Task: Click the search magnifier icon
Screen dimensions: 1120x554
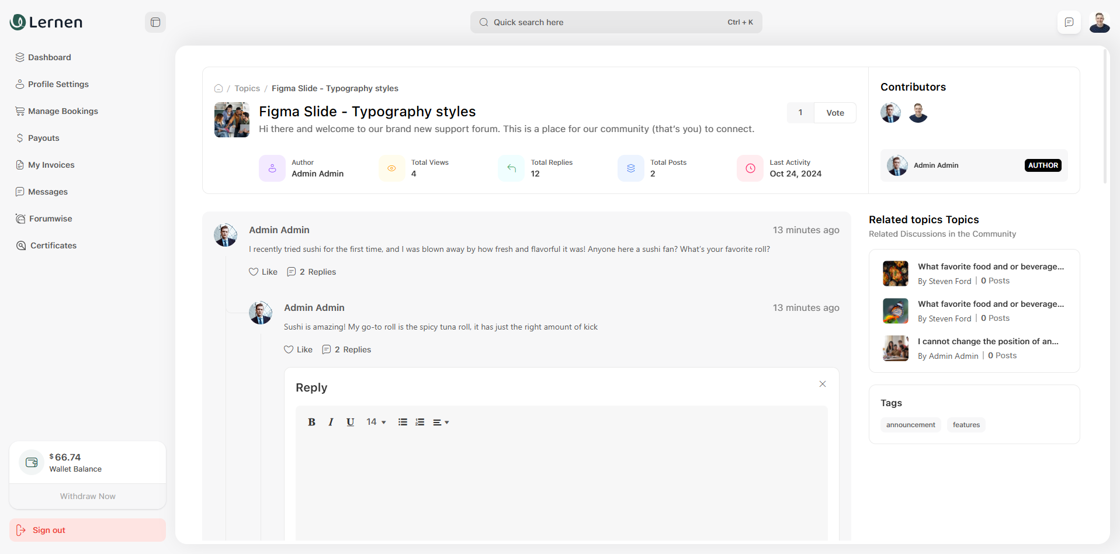Action: pos(484,22)
